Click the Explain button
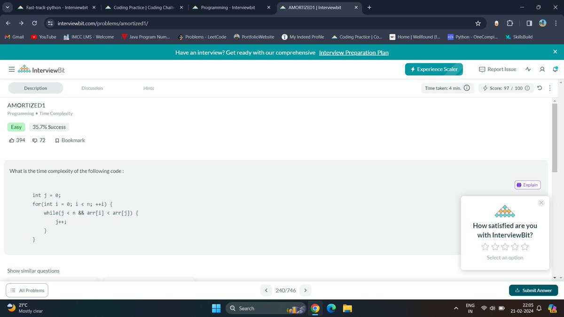 click(527, 185)
